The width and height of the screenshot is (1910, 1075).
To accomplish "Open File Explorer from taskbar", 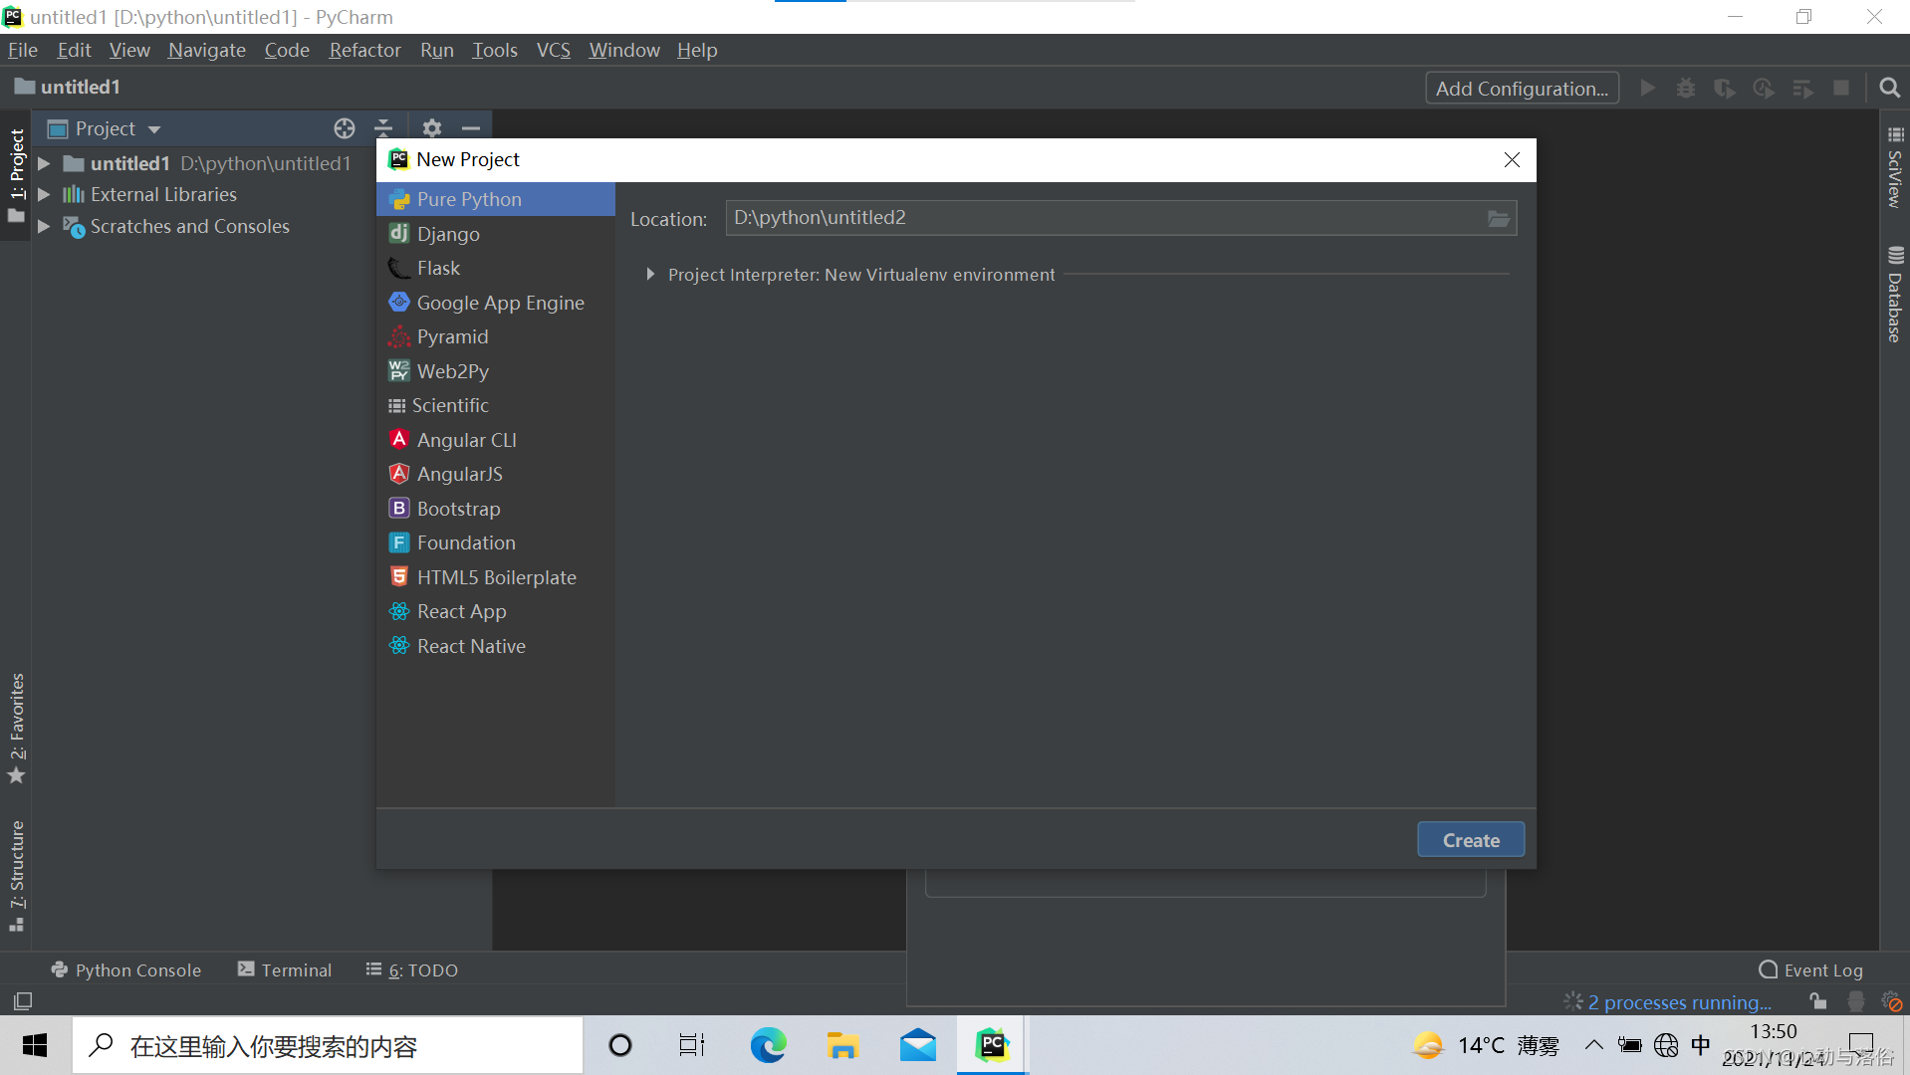I will (842, 1045).
